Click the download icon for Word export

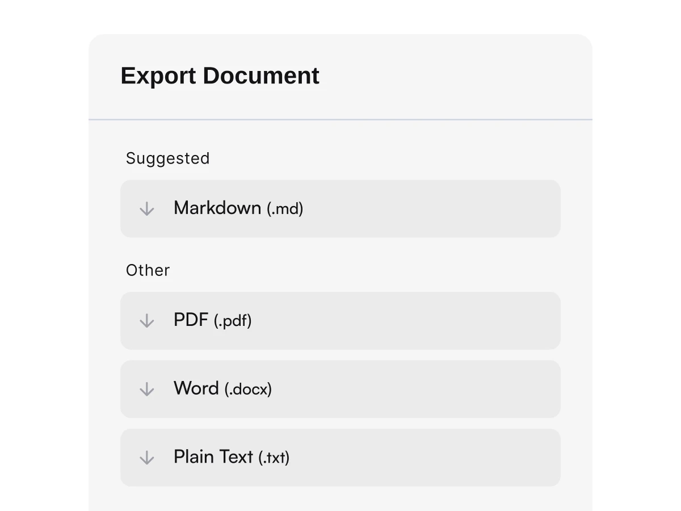tap(146, 389)
